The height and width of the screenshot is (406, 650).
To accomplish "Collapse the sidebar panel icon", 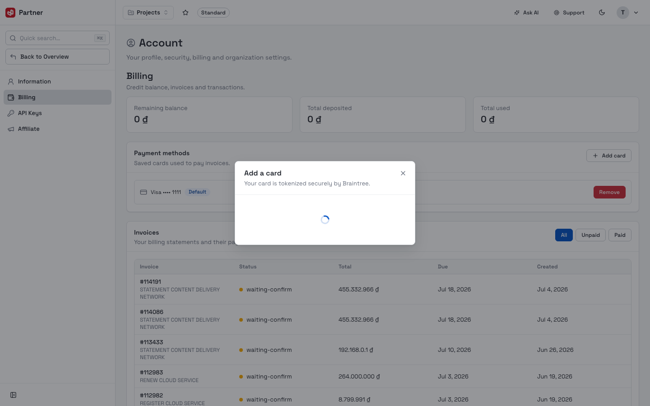I will [x=14, y=395].
